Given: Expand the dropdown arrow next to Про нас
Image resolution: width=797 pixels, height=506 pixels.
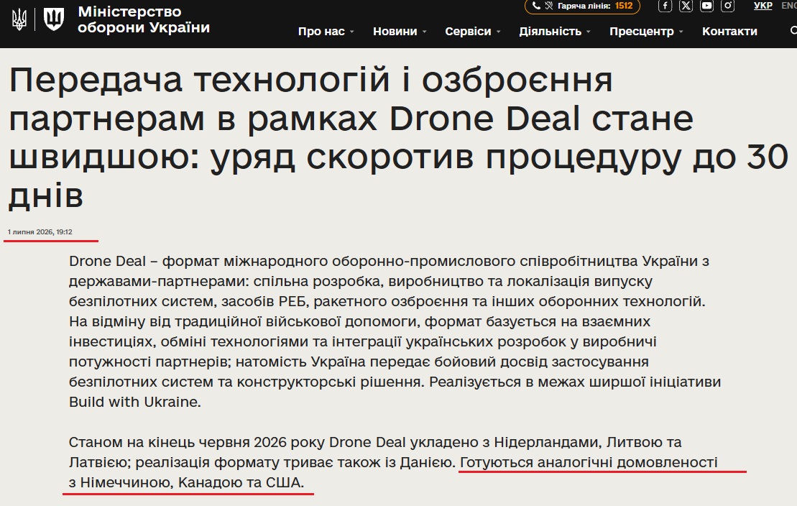Looking at the screenshot, I should [x=351, y=32].
